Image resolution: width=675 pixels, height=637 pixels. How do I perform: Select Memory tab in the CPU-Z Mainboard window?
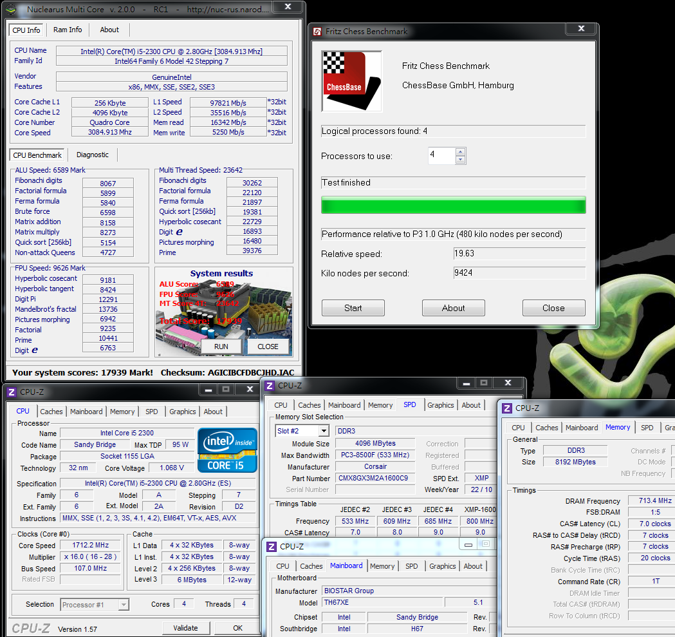[382, 566]
